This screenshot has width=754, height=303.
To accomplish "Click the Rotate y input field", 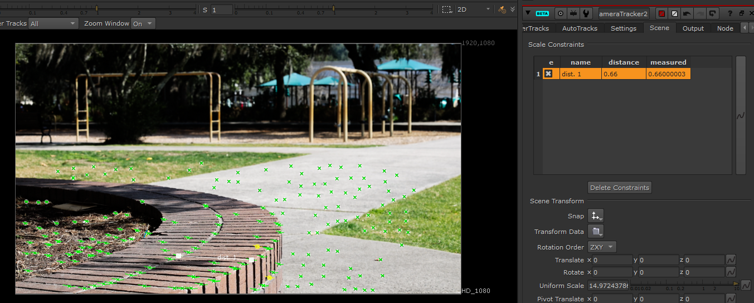I will tap(659, 272).
